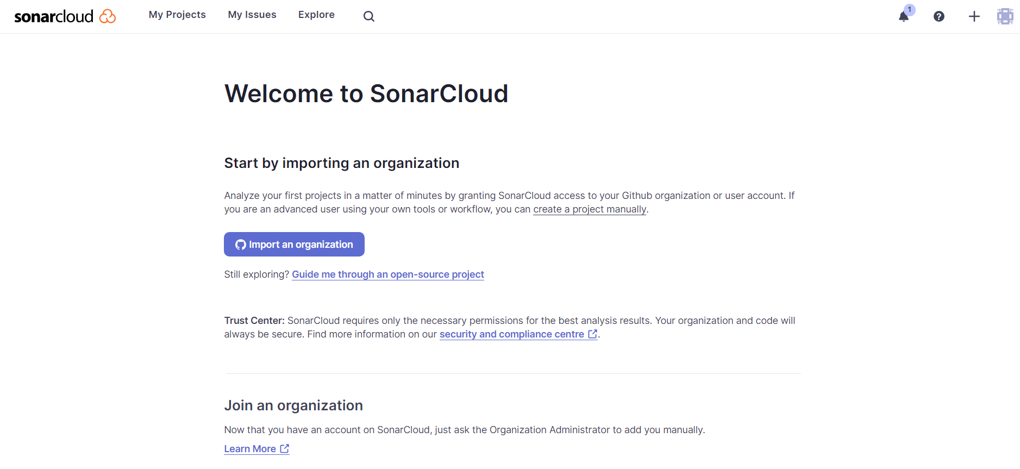Click the Learn More link
Screen dimensions: 1020x469
(x=256, y=449)
